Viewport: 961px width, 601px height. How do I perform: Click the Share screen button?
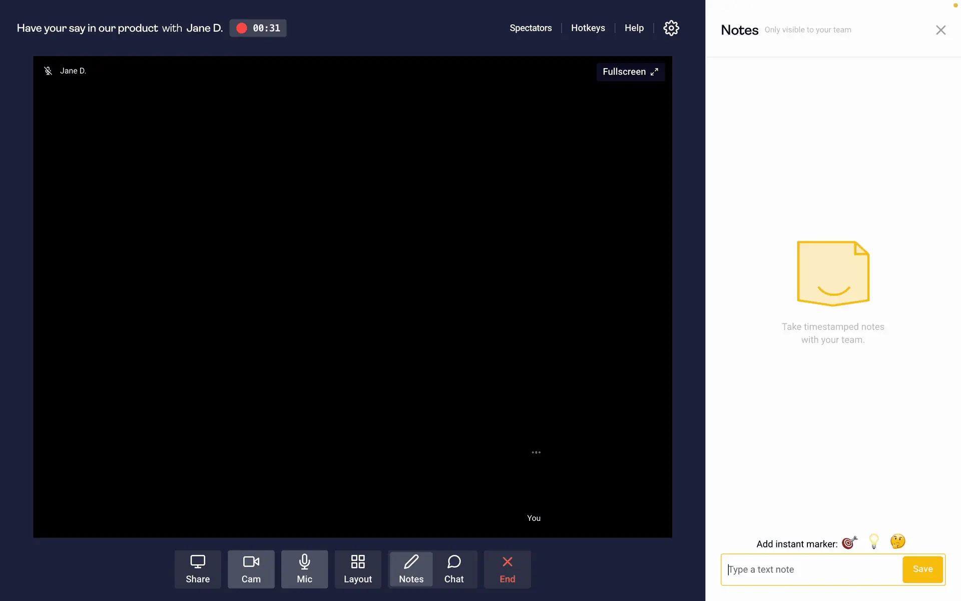tap(198, 569)
